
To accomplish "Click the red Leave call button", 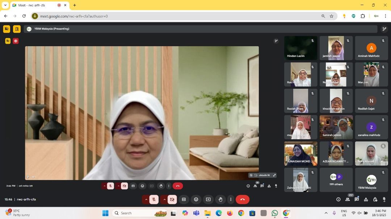I will tap(242, 200).
